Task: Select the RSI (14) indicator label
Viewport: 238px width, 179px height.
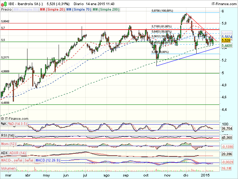Action: (7, 136)
